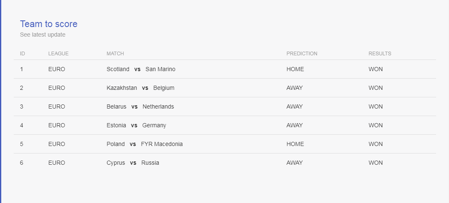Viewport: 449px width, 203px height.
Task: Click the MATCH column header
Action: point(115,54)
